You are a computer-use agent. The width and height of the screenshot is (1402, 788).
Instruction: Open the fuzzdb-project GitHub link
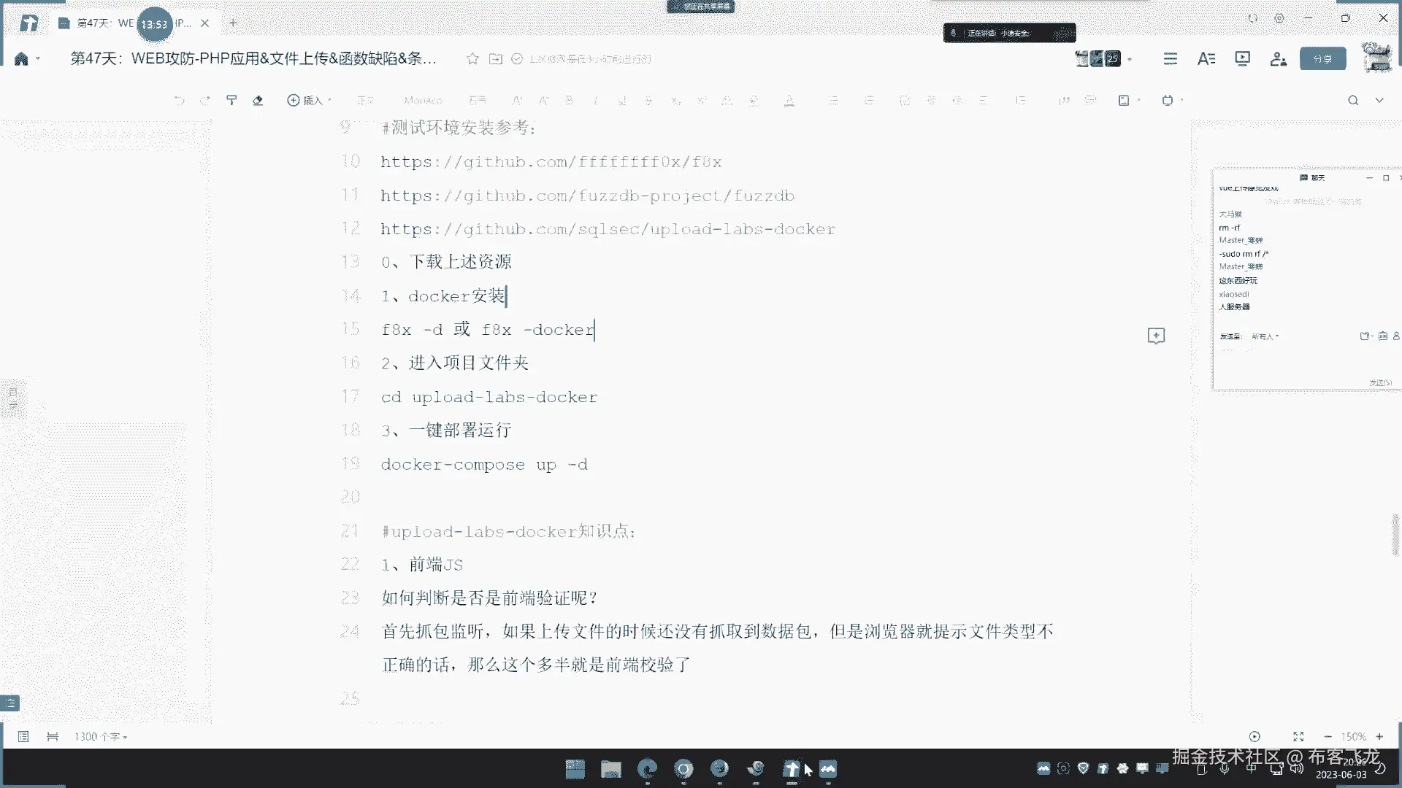coord(587,196)
